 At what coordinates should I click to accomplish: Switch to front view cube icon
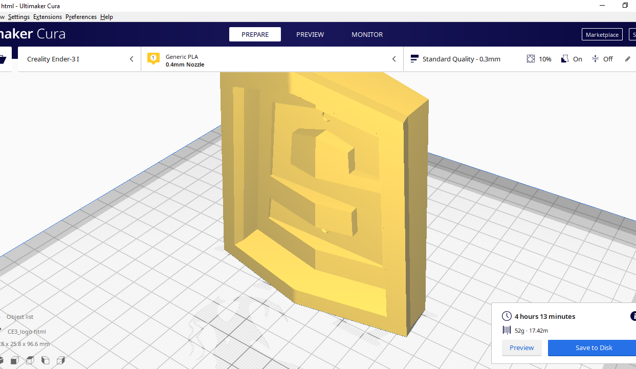tap(15, 360)
